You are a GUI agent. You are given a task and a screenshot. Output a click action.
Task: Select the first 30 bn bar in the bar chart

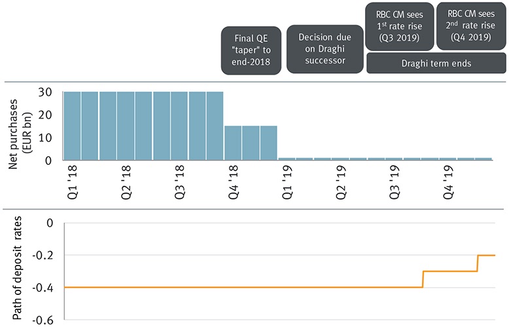72,126
